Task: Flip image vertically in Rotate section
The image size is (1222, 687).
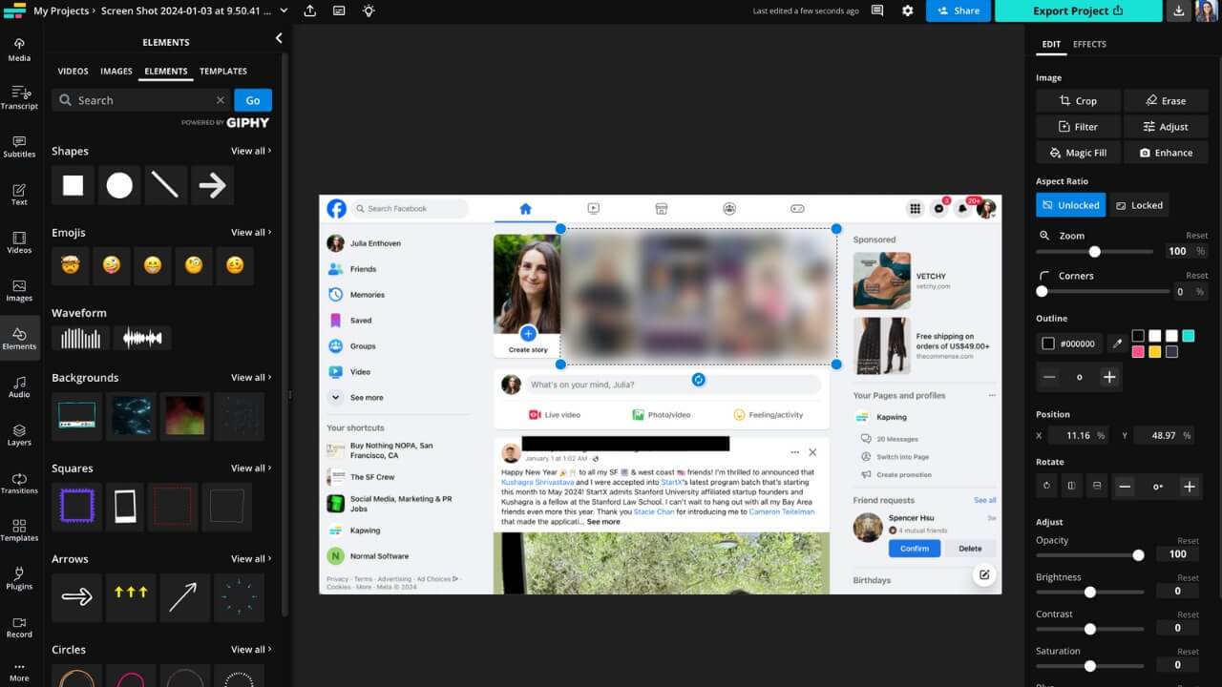Action: coord(1096,486)
